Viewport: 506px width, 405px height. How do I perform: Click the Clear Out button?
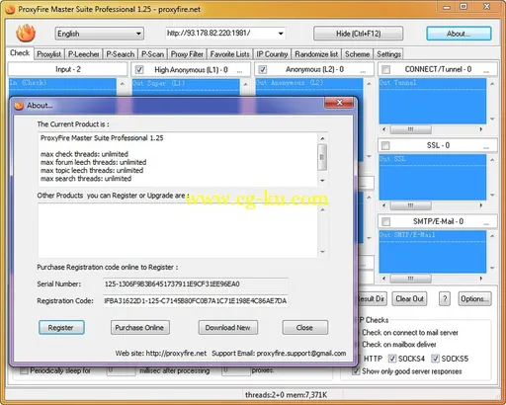pyautogui.click(x=409, y=298)
